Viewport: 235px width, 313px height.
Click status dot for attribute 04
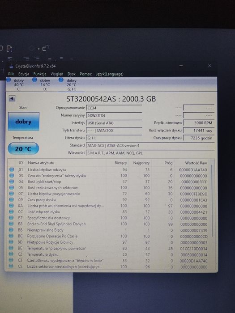[x=12, y=182]
